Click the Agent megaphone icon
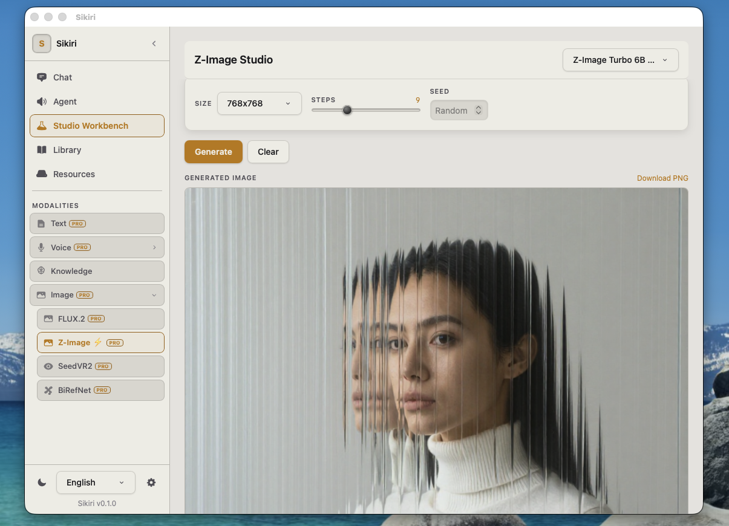This screenshot has width=729, height=526. coord(42,102)
